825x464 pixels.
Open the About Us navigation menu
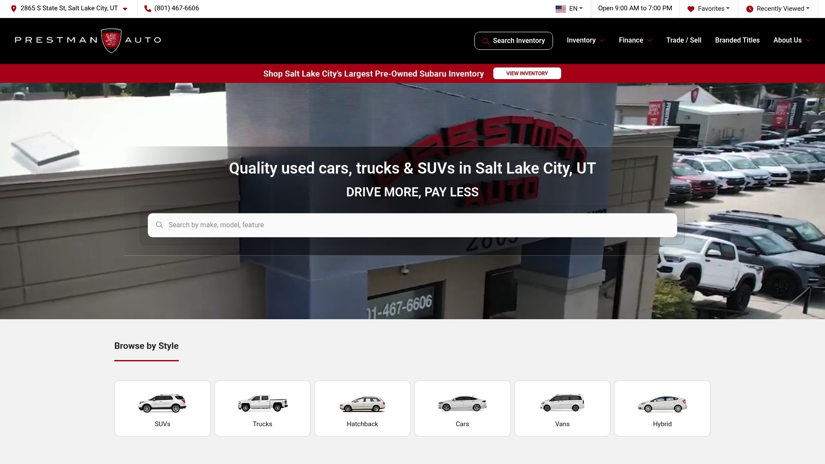tap(788, 40)
